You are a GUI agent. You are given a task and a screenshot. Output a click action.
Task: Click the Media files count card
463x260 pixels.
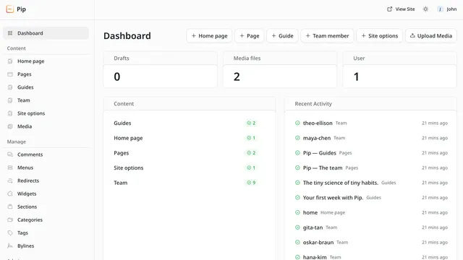click(x=280, y=69)
